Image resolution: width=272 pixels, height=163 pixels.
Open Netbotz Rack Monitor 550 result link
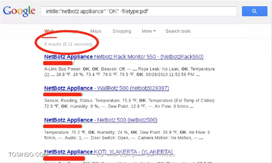pyautogui.click(x=124, y=56)
